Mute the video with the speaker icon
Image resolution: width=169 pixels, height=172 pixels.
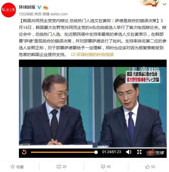coord(129,152)
